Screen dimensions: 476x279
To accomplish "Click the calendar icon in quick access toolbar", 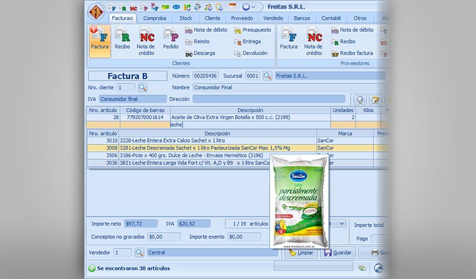I will (233, 6).
